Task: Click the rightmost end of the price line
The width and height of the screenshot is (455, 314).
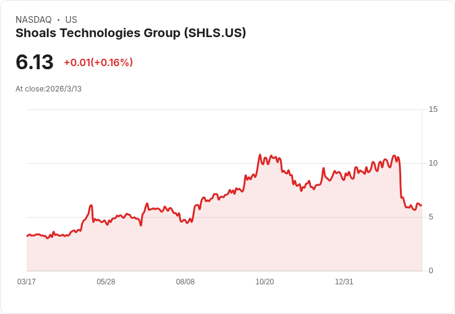Action: click(x=421, y=205)
